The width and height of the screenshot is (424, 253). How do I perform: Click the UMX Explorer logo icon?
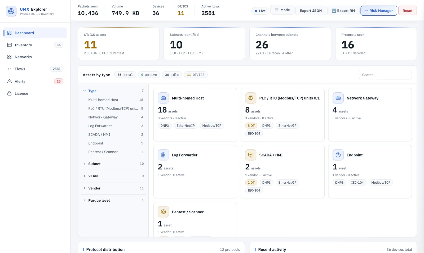pos(11,11)
